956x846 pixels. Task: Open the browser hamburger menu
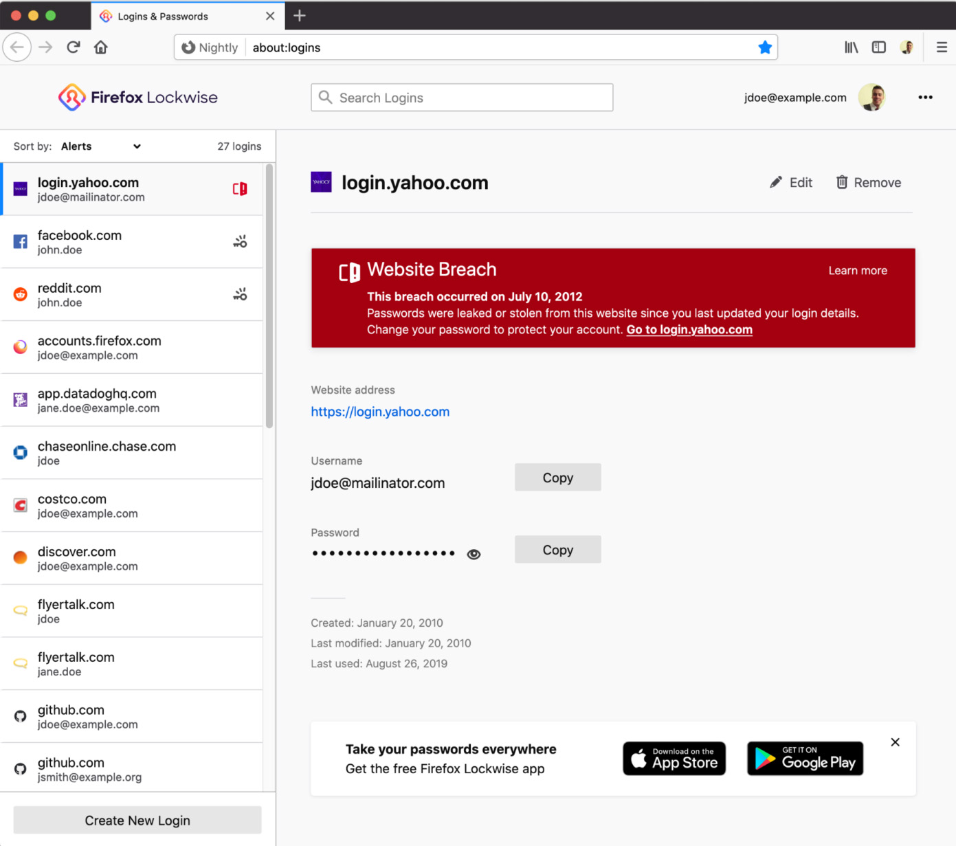(942, 47)
